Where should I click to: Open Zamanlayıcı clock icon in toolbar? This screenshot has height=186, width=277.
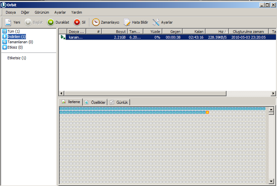(96, 22)
